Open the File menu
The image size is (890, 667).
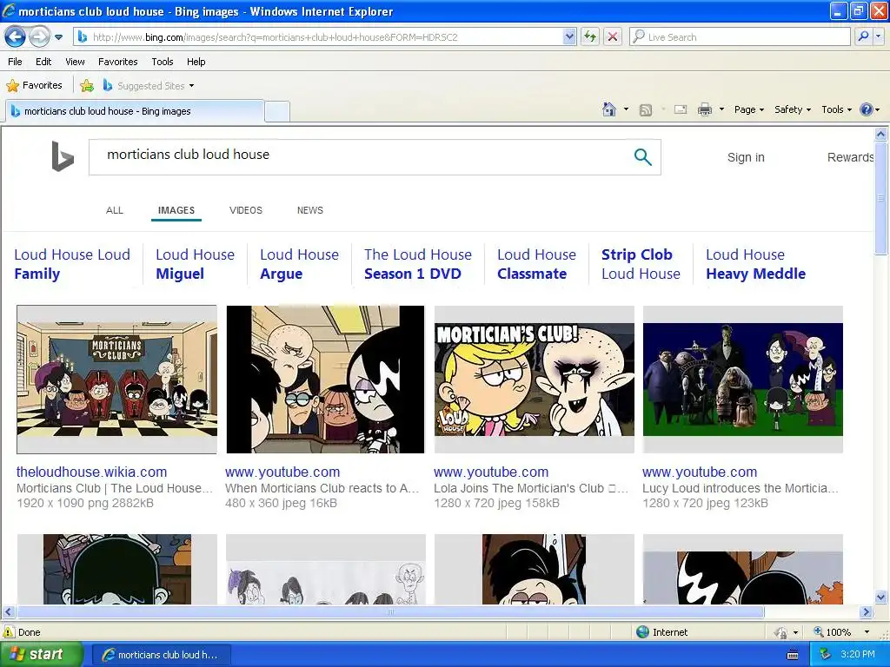click(x=16, y=62)
